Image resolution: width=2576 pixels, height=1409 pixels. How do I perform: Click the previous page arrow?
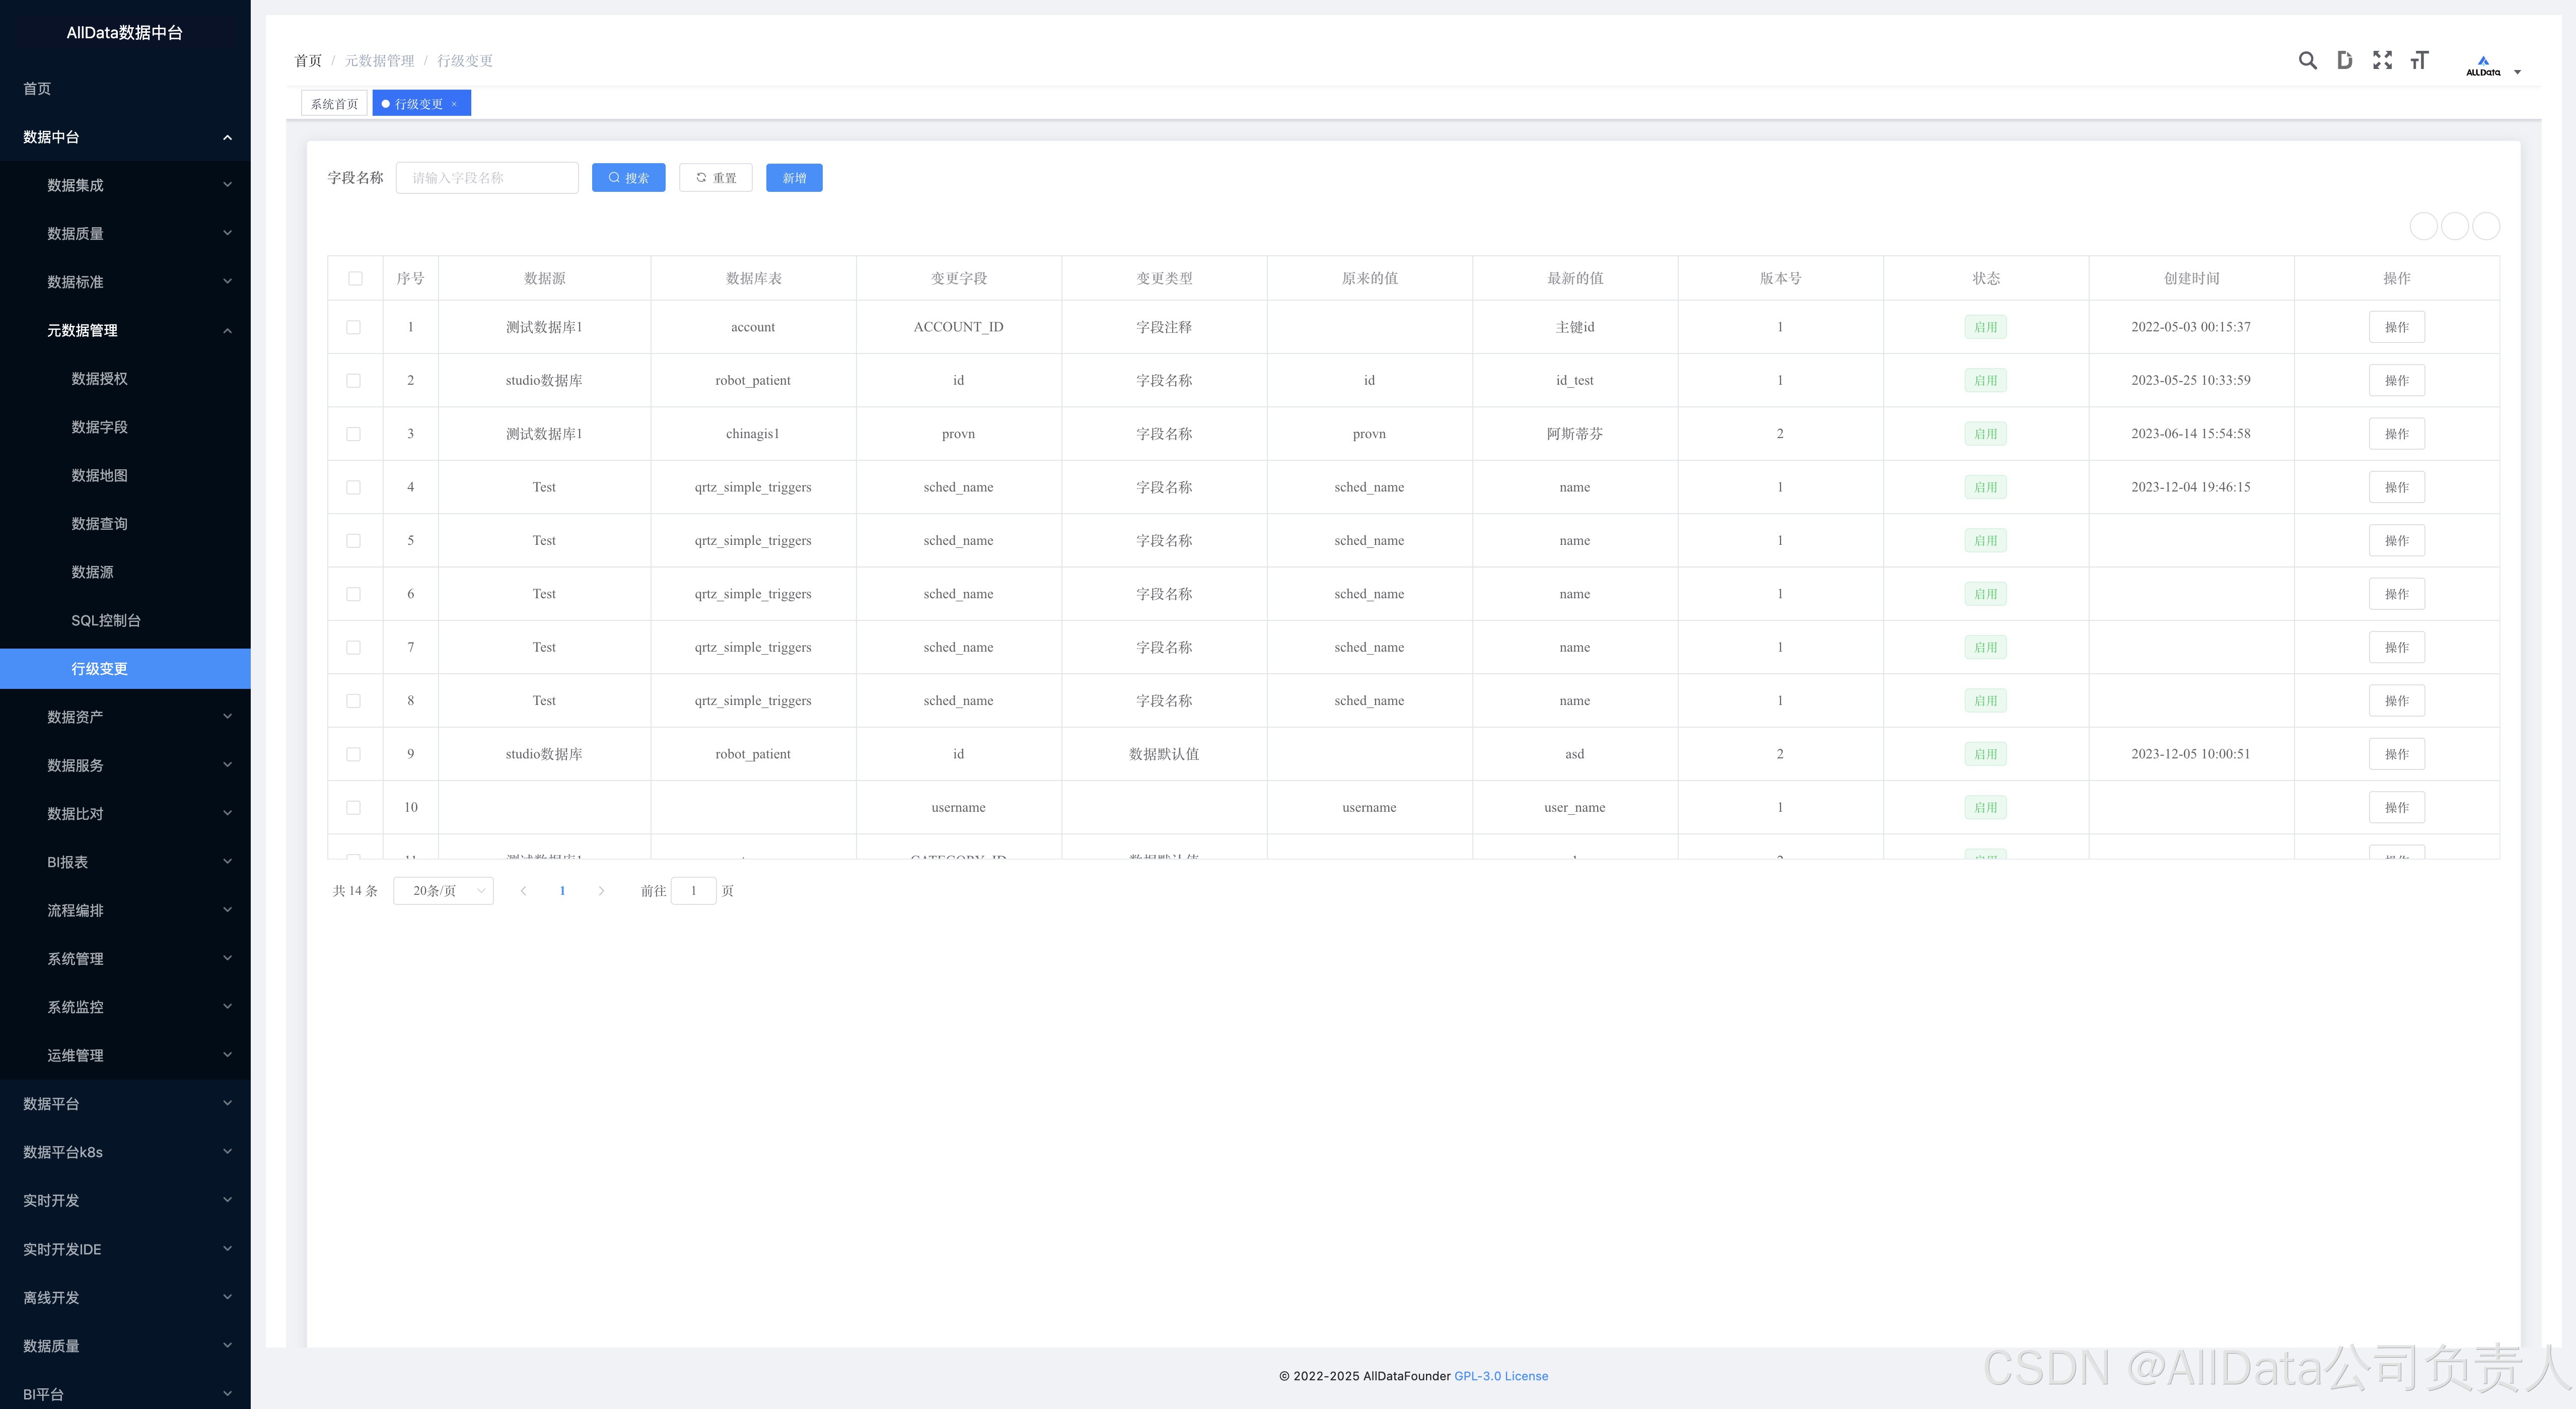tap(523, 891)
